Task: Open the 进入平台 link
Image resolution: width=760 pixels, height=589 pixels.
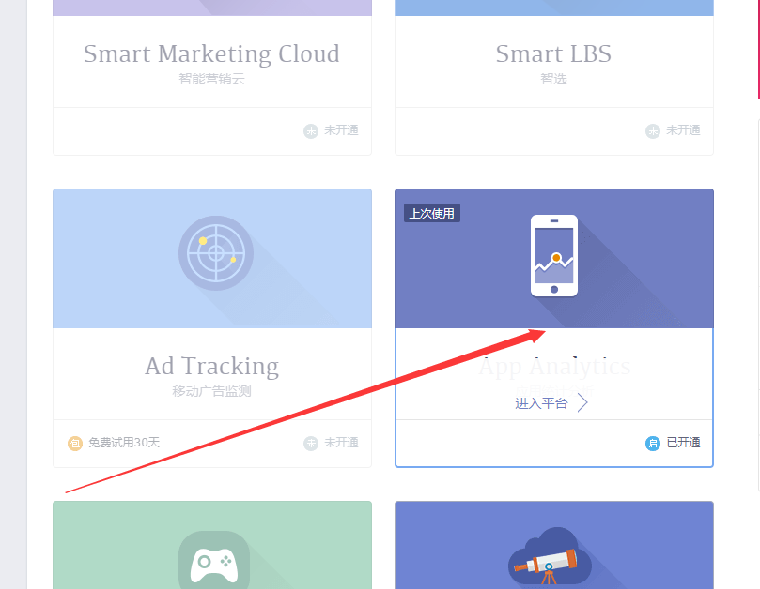Action: (x=541, y=403)
